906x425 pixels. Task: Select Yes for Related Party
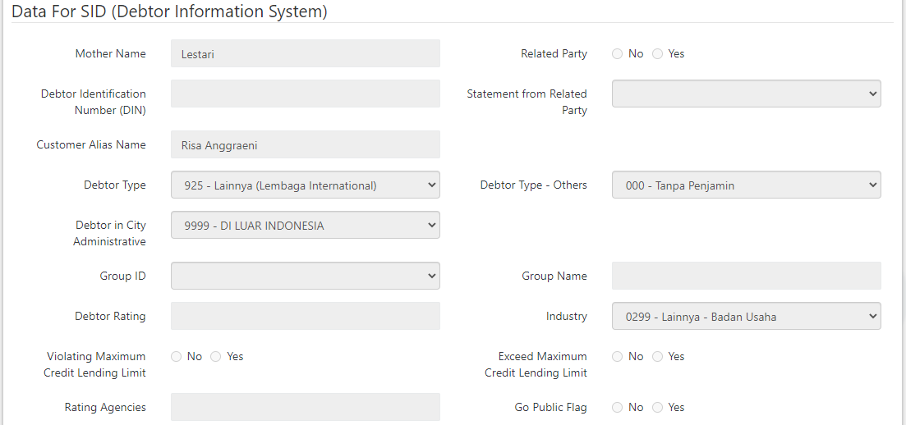pyautogui.click(x=657, y=54)
